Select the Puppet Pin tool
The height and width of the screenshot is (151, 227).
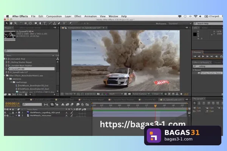pos(70,23)
